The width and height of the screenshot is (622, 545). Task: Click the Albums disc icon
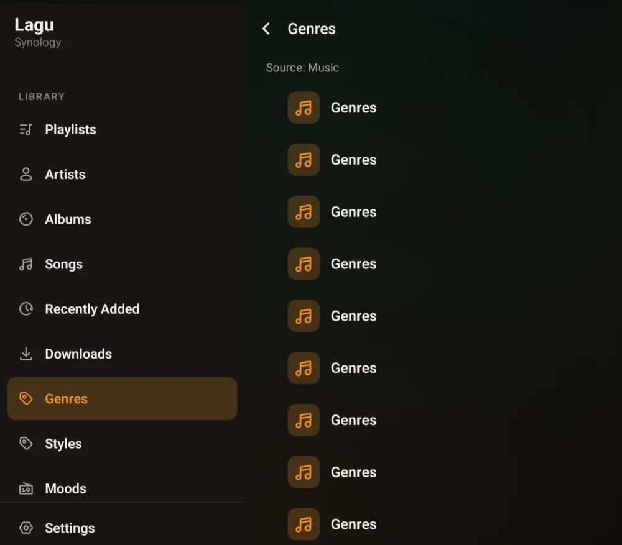26,219
